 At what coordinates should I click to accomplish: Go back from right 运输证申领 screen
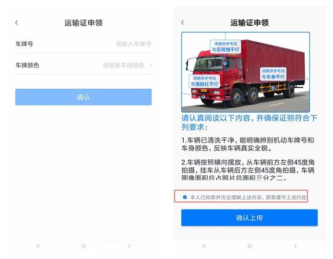pos(183,23)
